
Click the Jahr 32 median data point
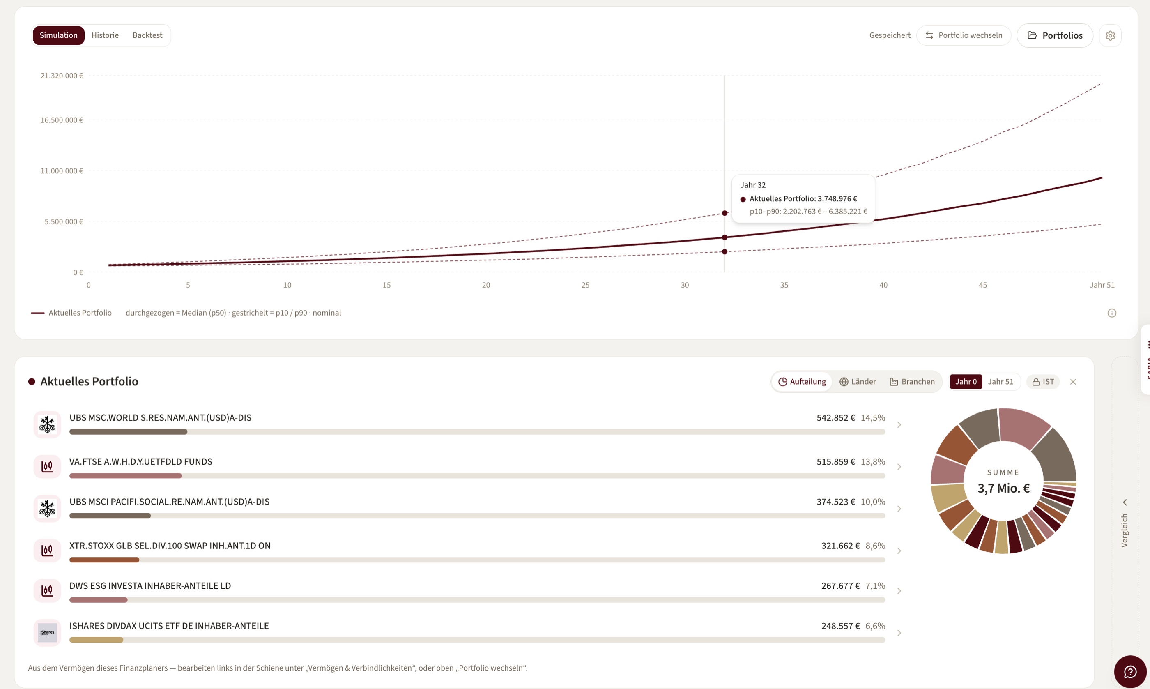tap(724, 237)
